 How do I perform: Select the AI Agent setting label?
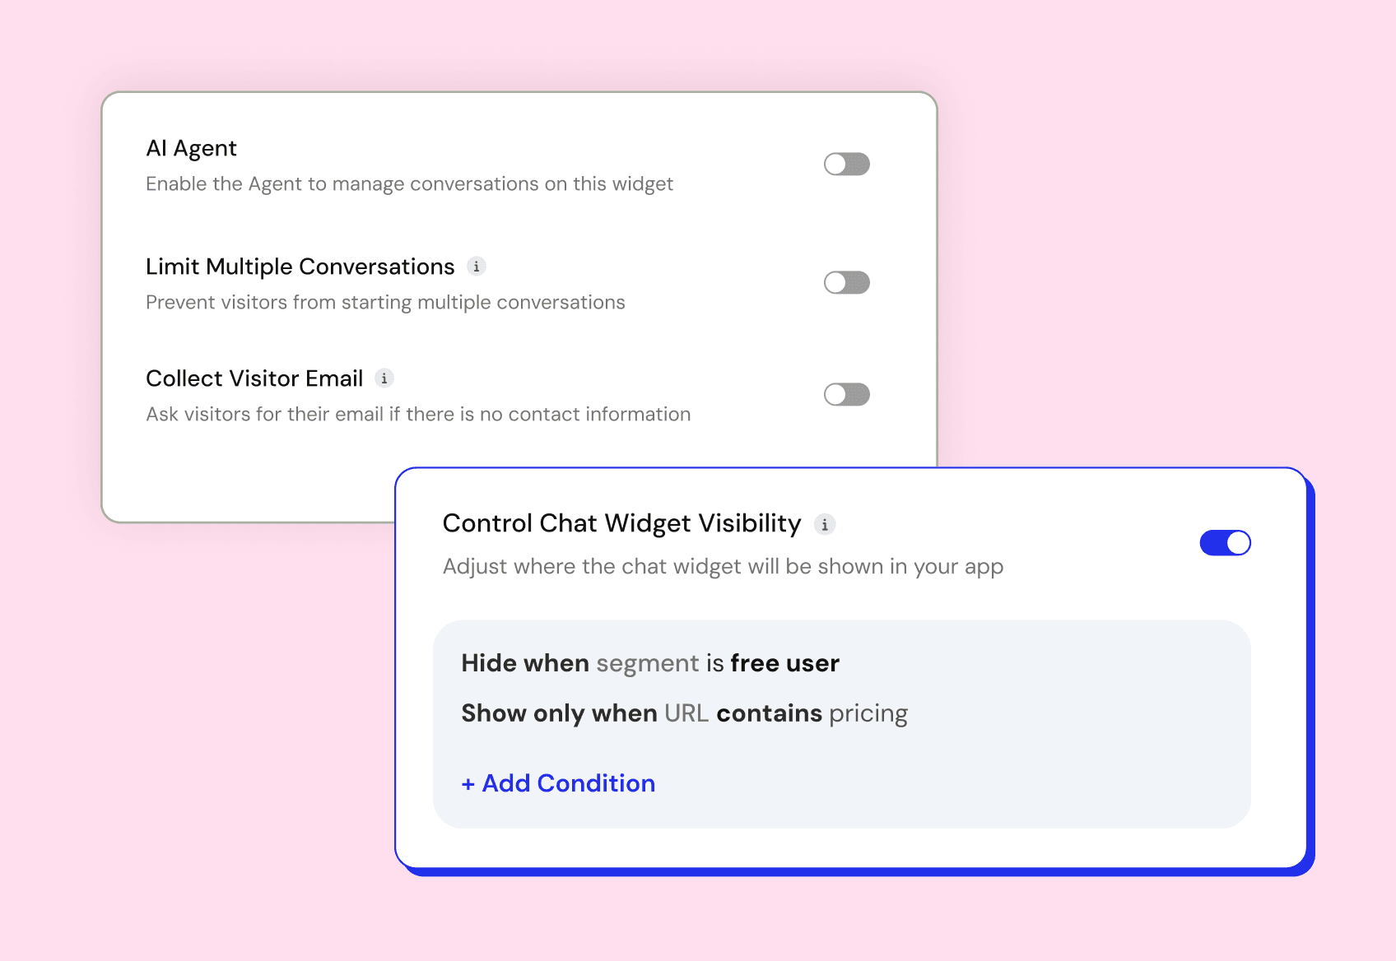tap(191, 147)
